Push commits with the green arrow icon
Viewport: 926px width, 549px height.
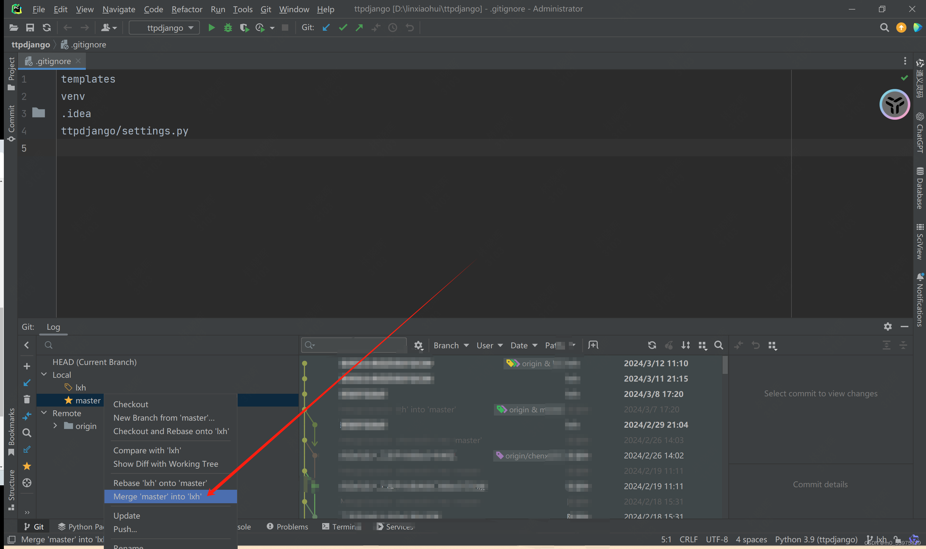359,28
